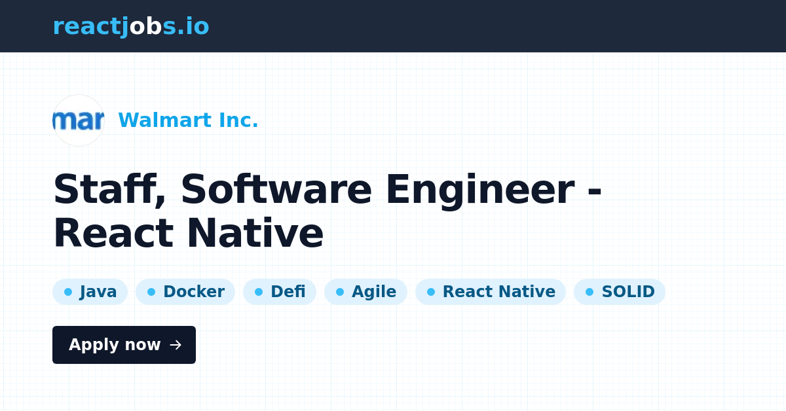Select the React Native skill tag
The image size is (786, 411).
click(490, 292)
